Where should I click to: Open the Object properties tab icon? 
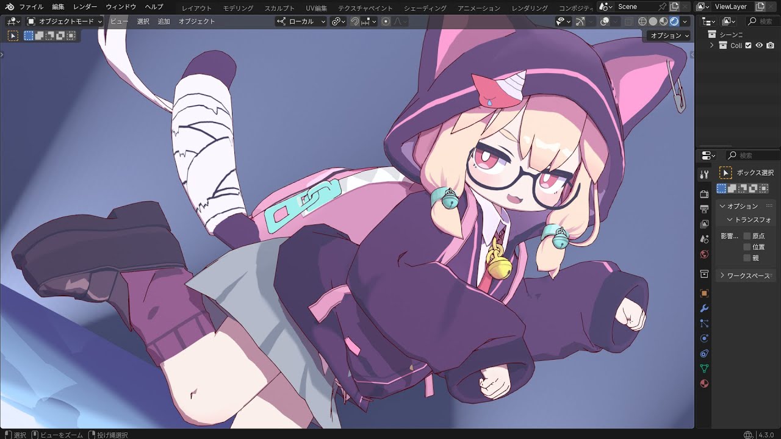pyautogui.click(x=704, y=293)
